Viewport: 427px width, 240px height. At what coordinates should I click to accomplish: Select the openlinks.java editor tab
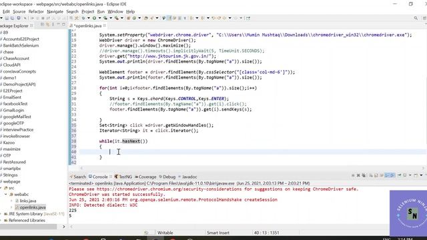pos(87,25)
